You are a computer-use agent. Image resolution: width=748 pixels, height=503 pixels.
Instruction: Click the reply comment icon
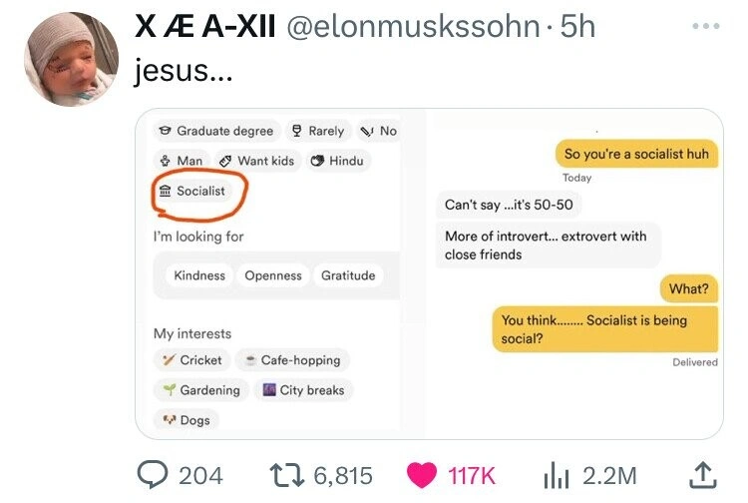click(152, 475)
